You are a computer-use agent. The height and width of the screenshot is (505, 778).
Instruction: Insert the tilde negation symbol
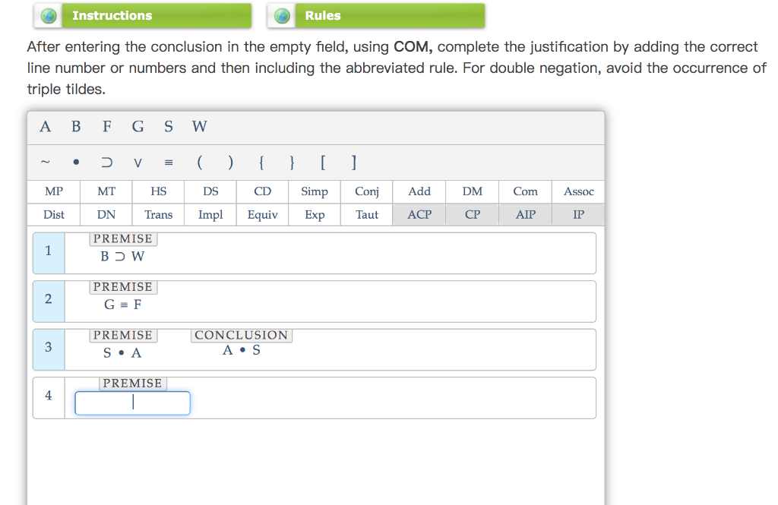click(46, 162)
